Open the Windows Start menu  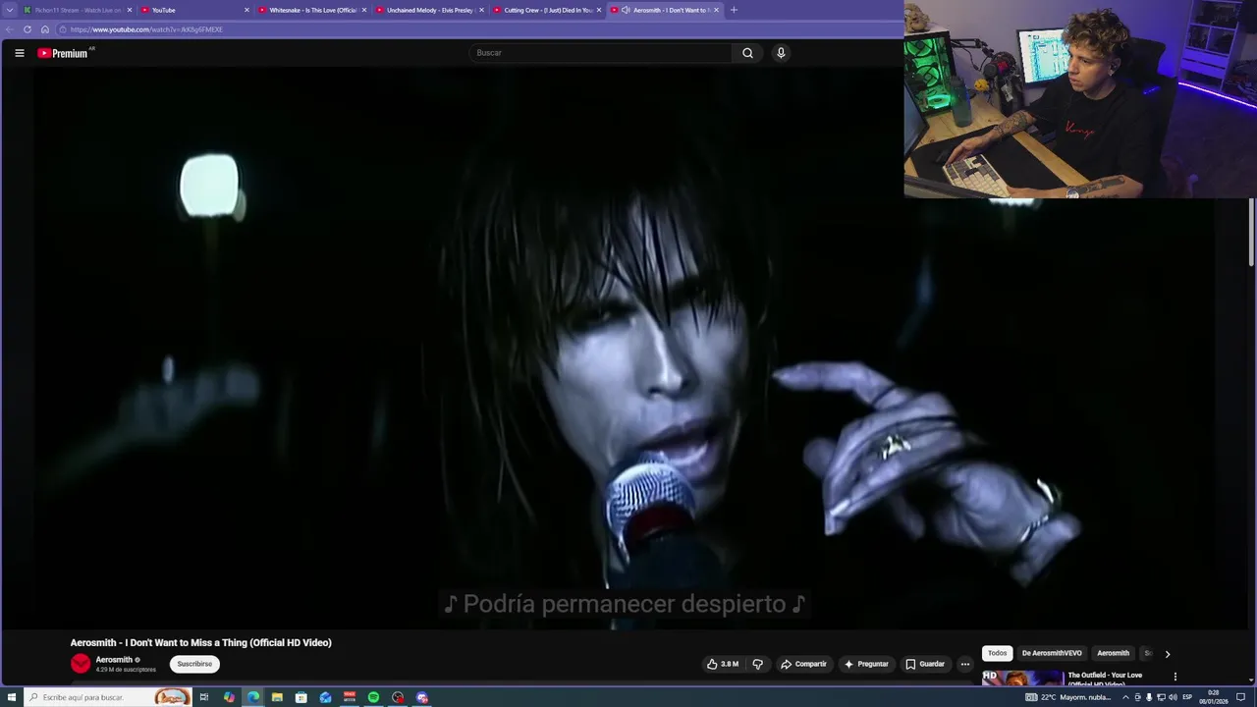click(x=12, y=697)
